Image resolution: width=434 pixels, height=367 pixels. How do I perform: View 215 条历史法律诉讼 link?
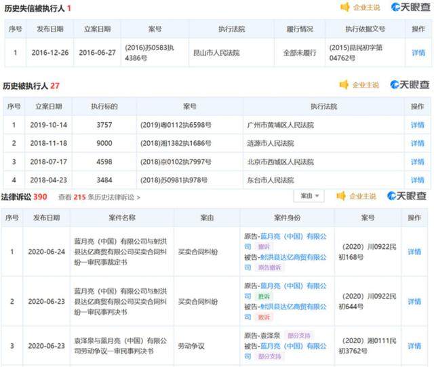pos(99,197)
